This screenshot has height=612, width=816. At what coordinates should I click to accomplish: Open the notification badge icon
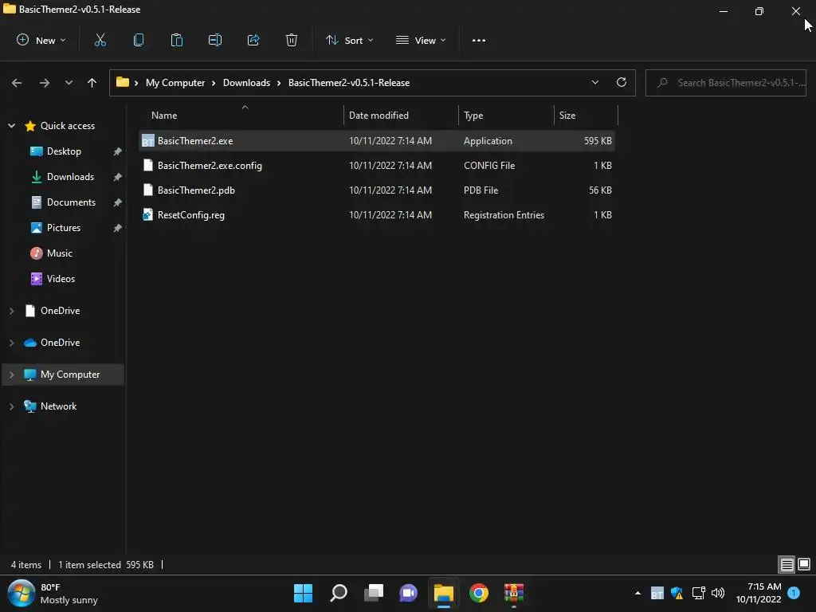click(x=794, y=593)
